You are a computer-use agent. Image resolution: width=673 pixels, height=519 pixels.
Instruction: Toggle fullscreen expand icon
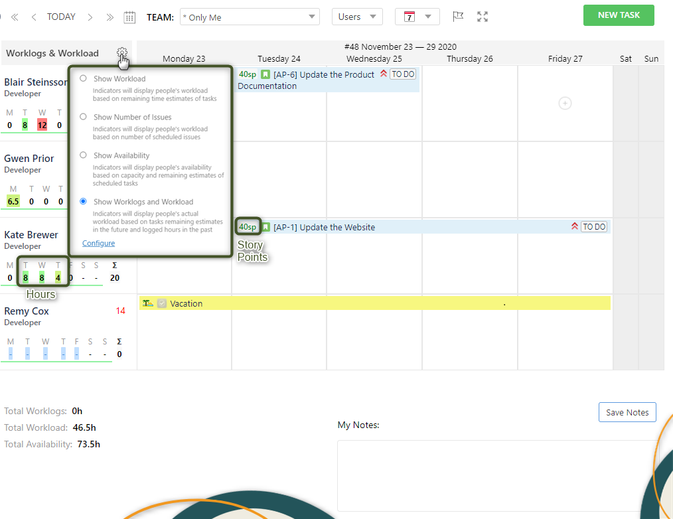point(483,17)
